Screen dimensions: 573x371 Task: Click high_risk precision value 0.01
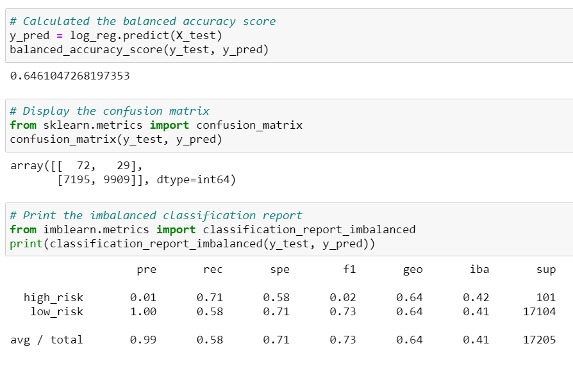tap(144, 297)
